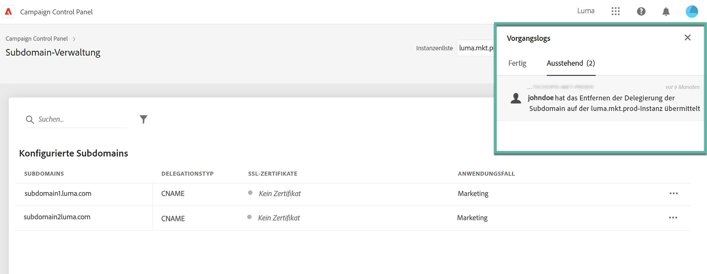Open the app switcher grid icon

click(x=615, y=11)
